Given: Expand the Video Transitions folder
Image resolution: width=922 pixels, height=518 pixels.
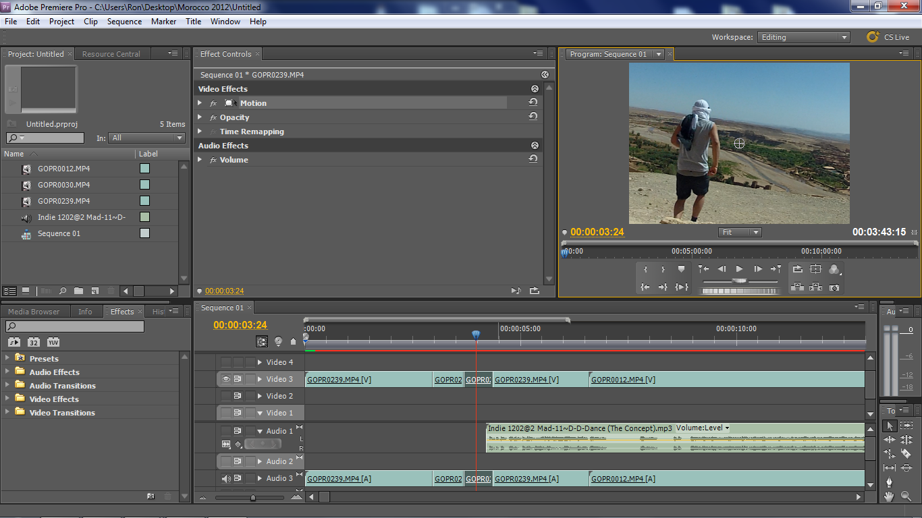Looking at the screenshot, I should click(x=7, y=412).
